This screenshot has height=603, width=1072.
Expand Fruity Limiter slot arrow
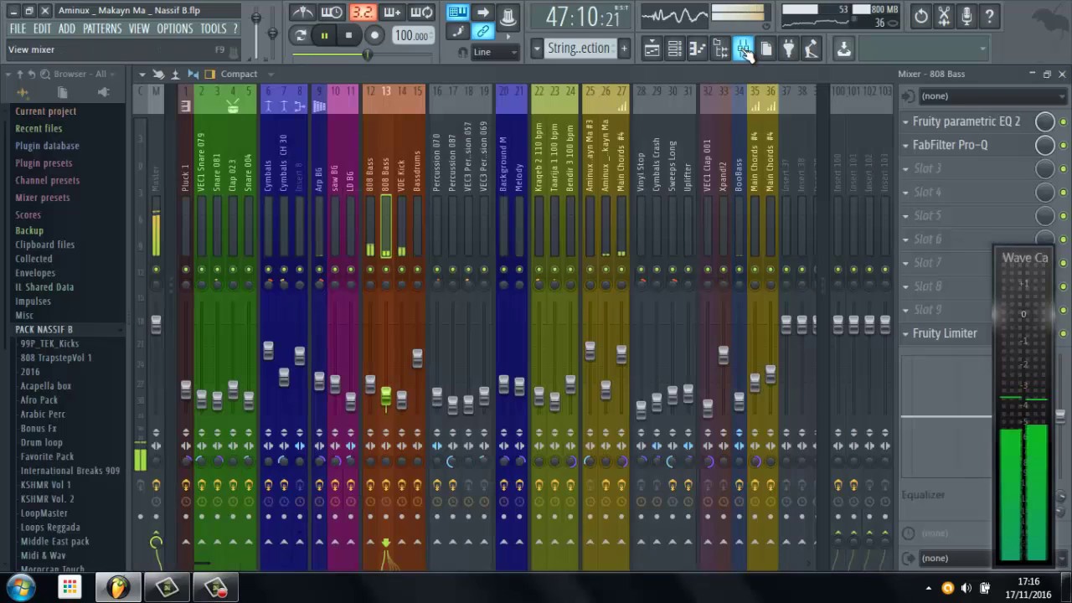pyautogui.click(x=905, y=333)
